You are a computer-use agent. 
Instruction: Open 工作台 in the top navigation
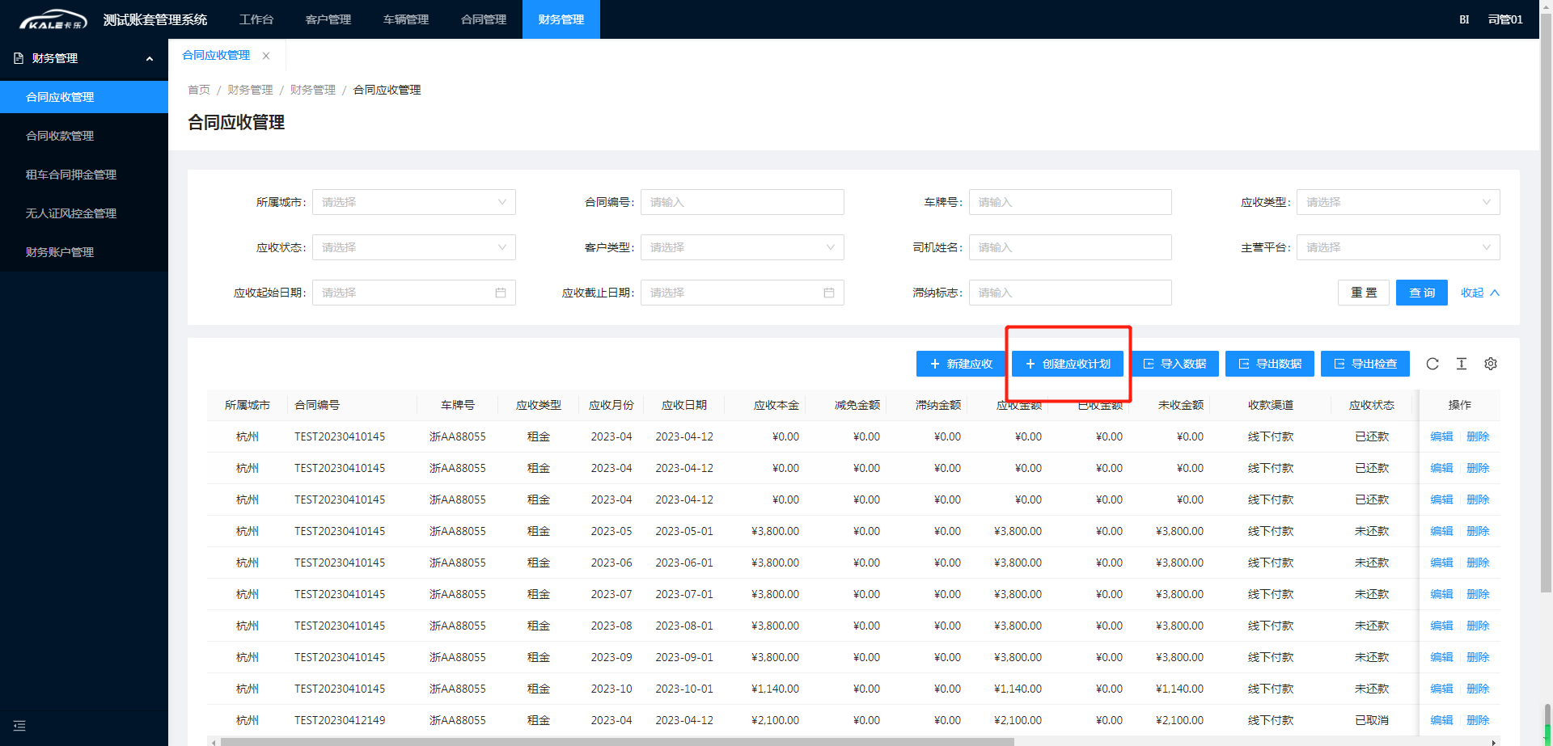(256, 19)
